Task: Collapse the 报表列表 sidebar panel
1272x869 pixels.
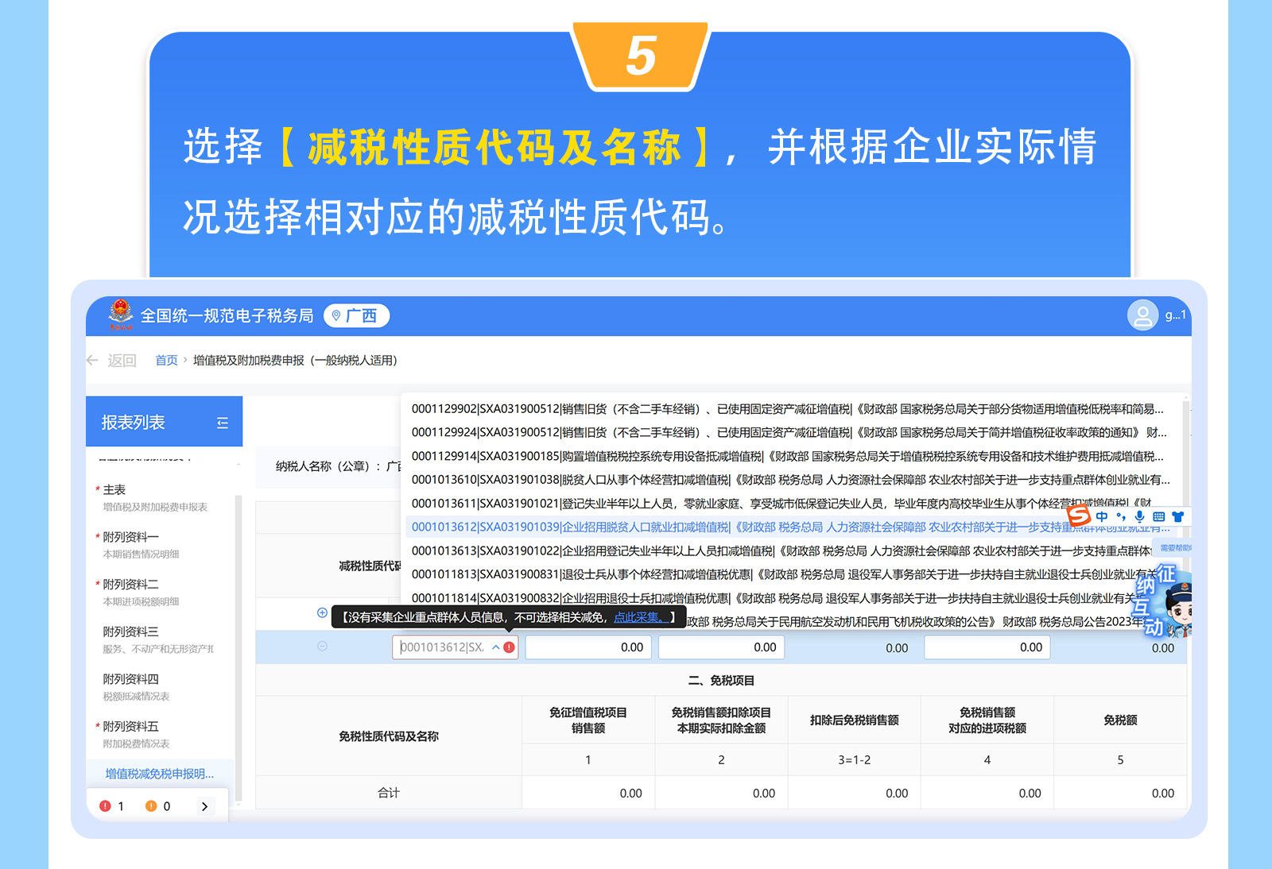Action: [223, 422]
